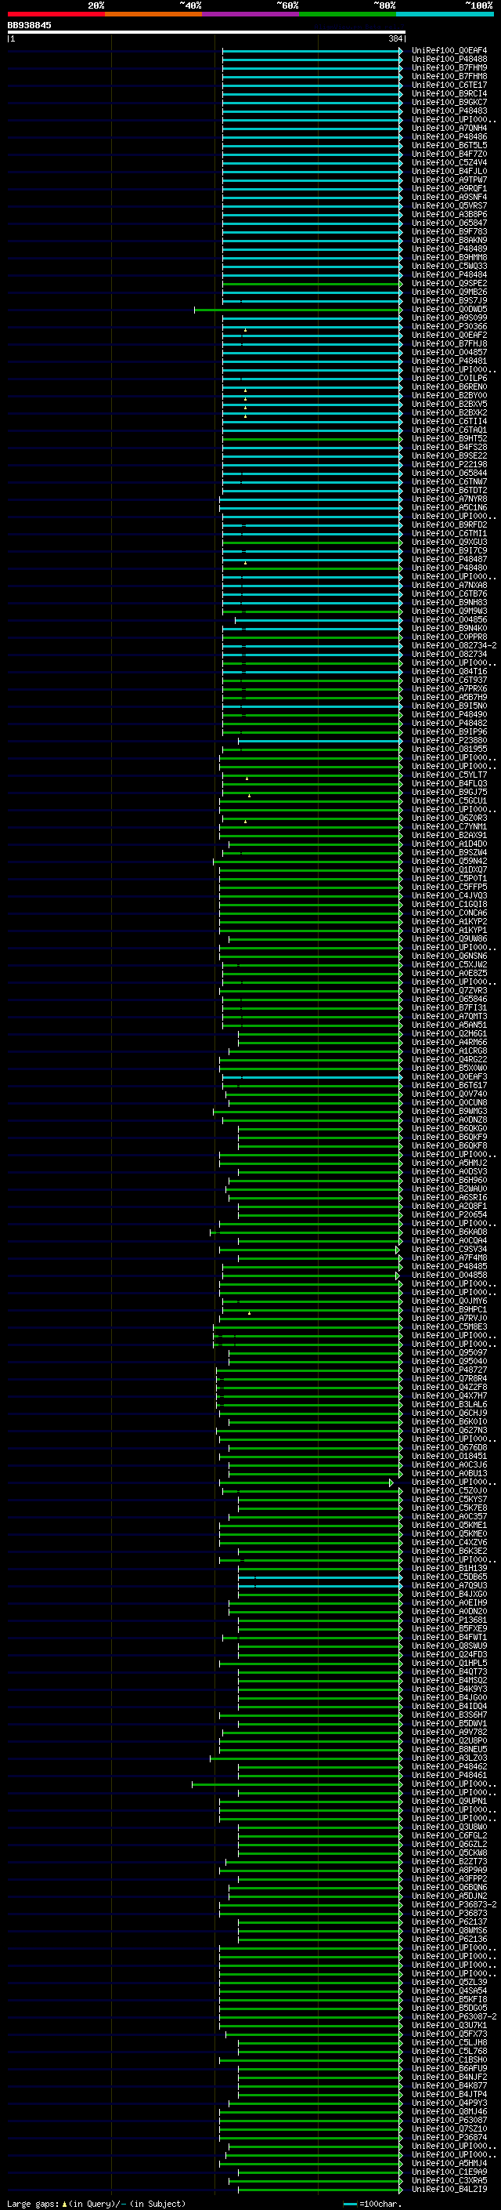The width and height of the screenshot is (501, 2210).
Task: Choose the UniRef100_C3XRA5 label
Action: coord(449,2181)
